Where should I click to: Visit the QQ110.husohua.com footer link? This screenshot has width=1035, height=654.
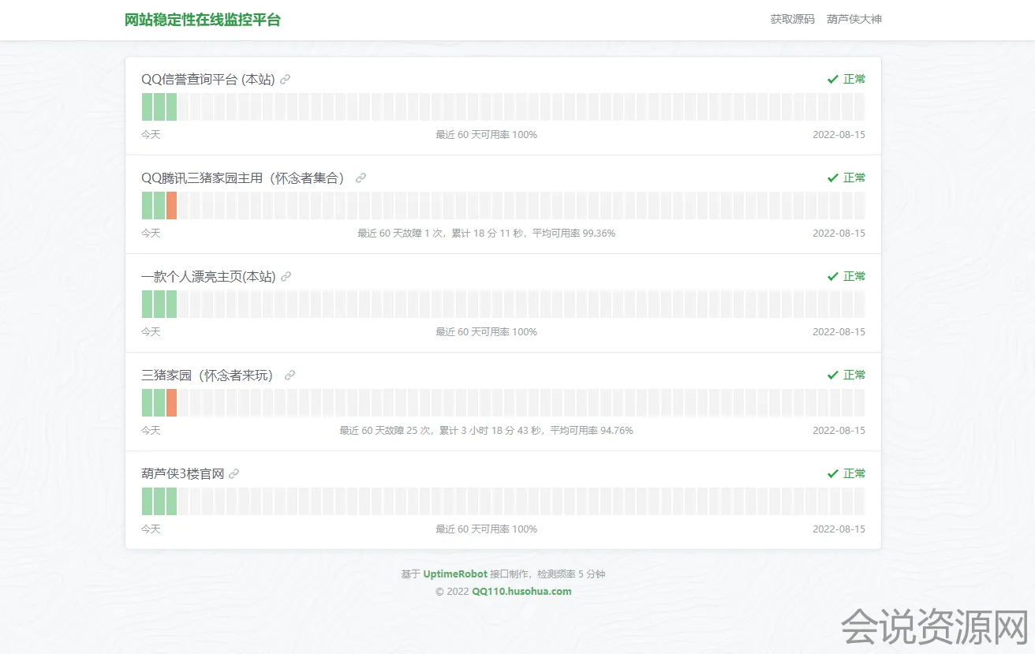(x=521, y=592)
